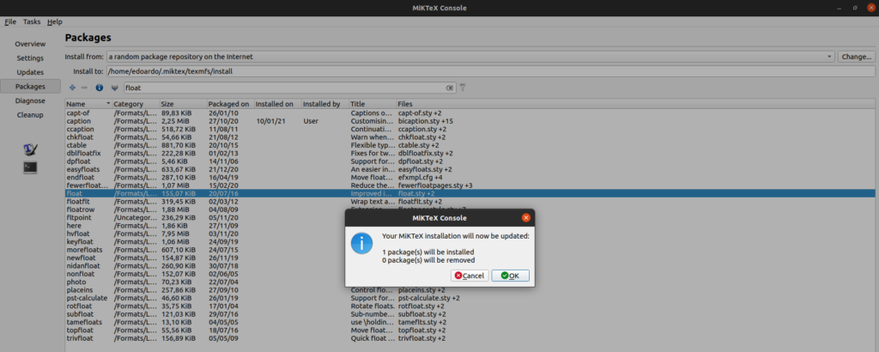Click the rotfloat.sty +2 files cell
Viewport: 879px width, 352px height.
pyautogui.click(x=421, y=306)
